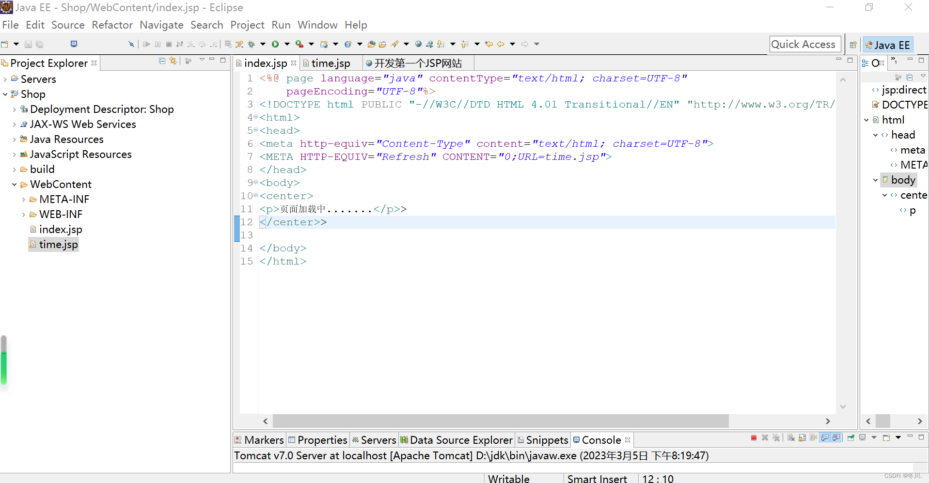Click the Save toolbar icon
Viewport: 929px width, 483px height.
point(28,44)
